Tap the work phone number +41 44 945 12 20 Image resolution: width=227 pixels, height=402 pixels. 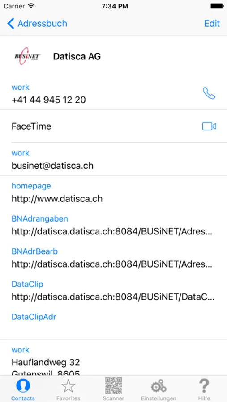(x=49, y=100)
